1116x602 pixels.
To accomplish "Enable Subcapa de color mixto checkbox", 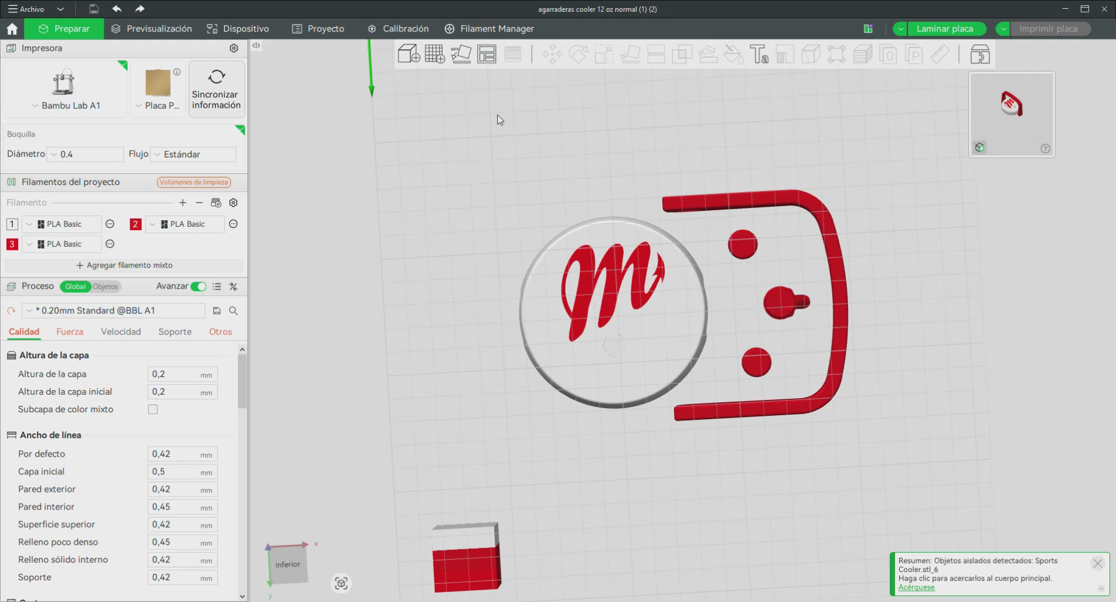I will coord(153,409).
